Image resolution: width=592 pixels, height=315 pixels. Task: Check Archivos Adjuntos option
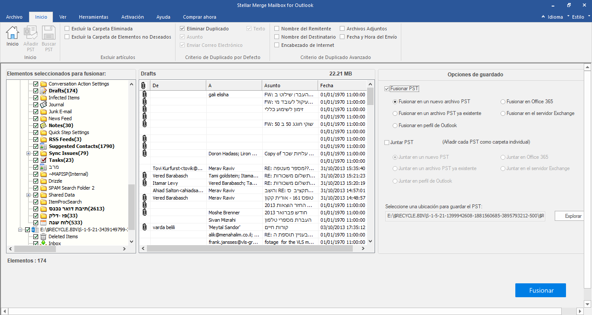coord(342,29)
